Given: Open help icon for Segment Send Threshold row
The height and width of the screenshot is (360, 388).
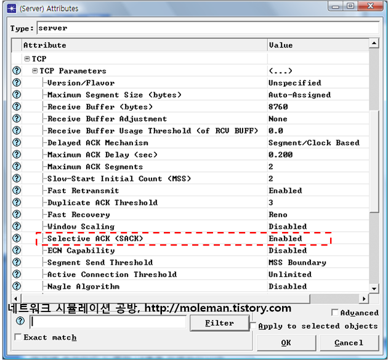Looking at the screenshot, I should coord(17,262).
